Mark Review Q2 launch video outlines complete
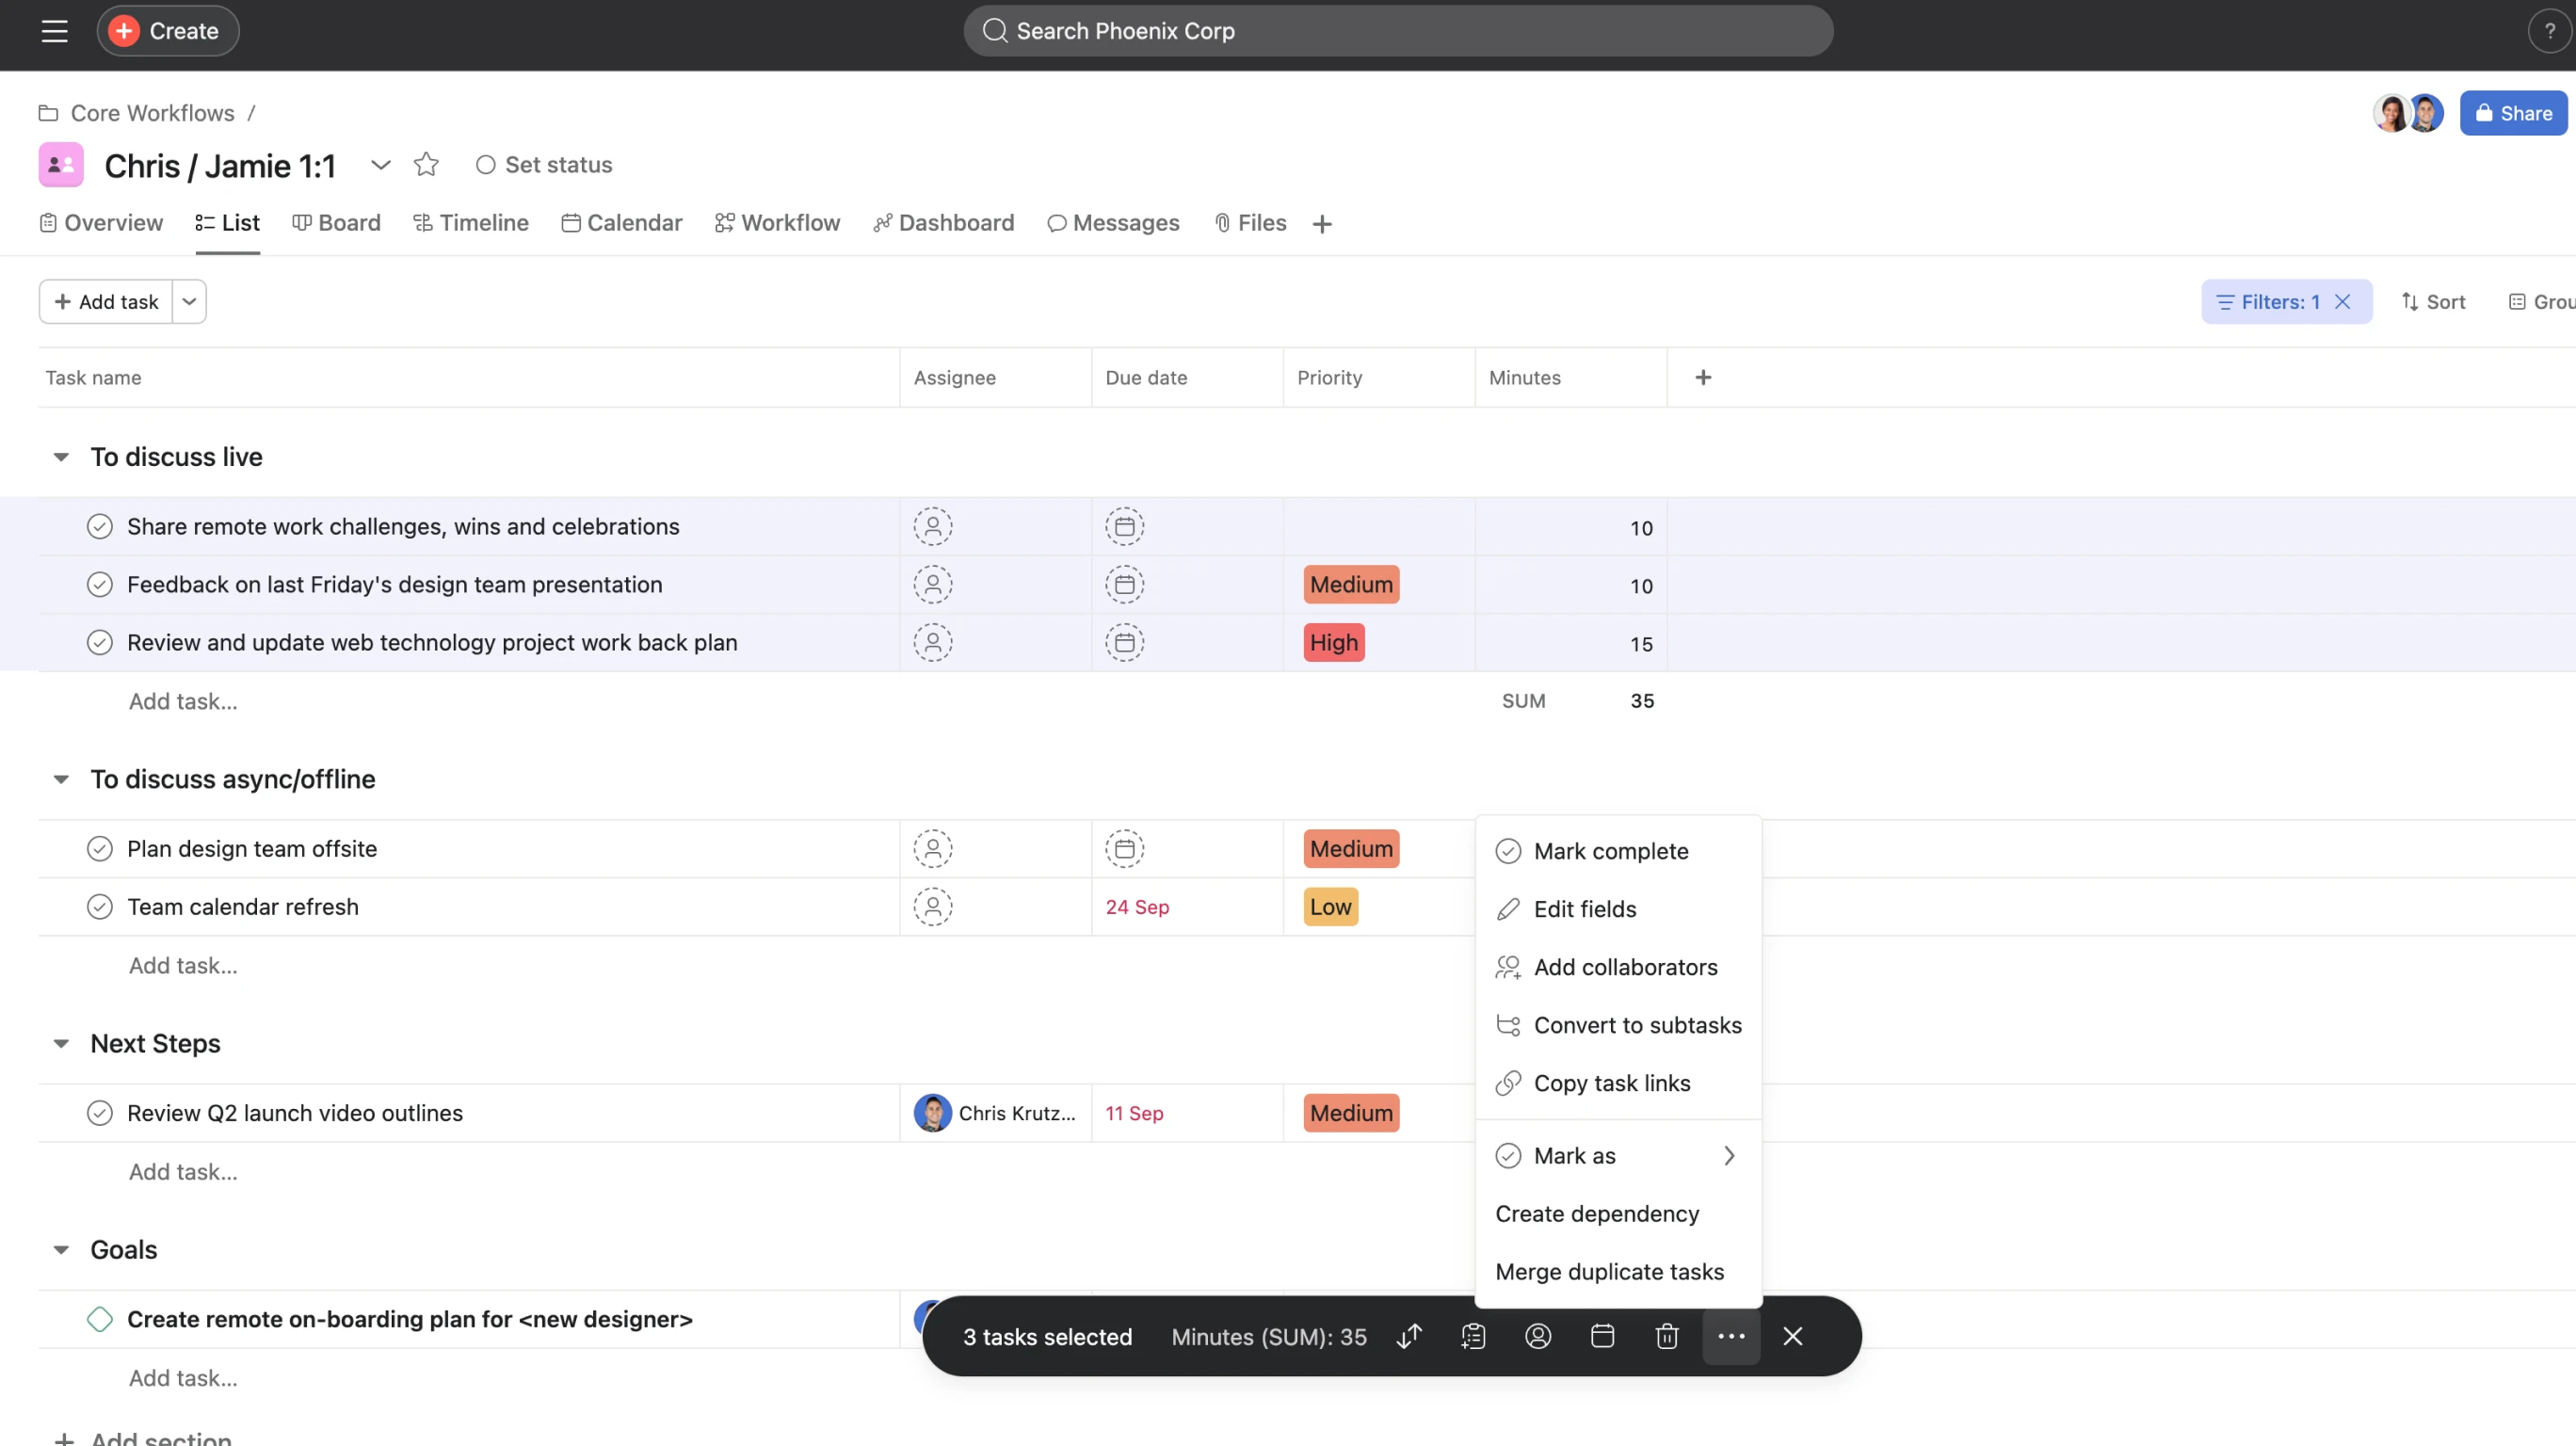This screenshot has height=1446, width=2576. (100, 1112)
